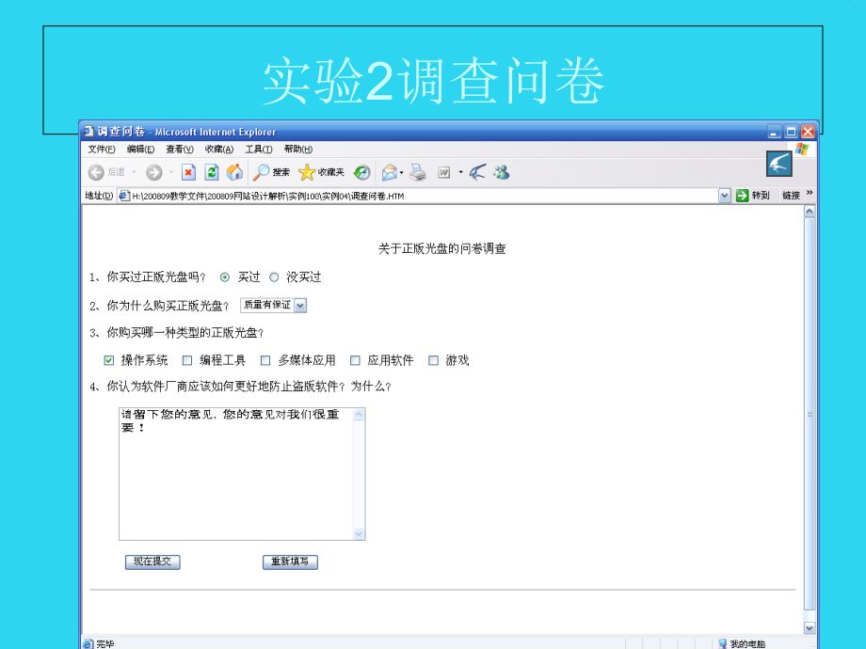Open the 收藏(A) menu

point(218,150)
